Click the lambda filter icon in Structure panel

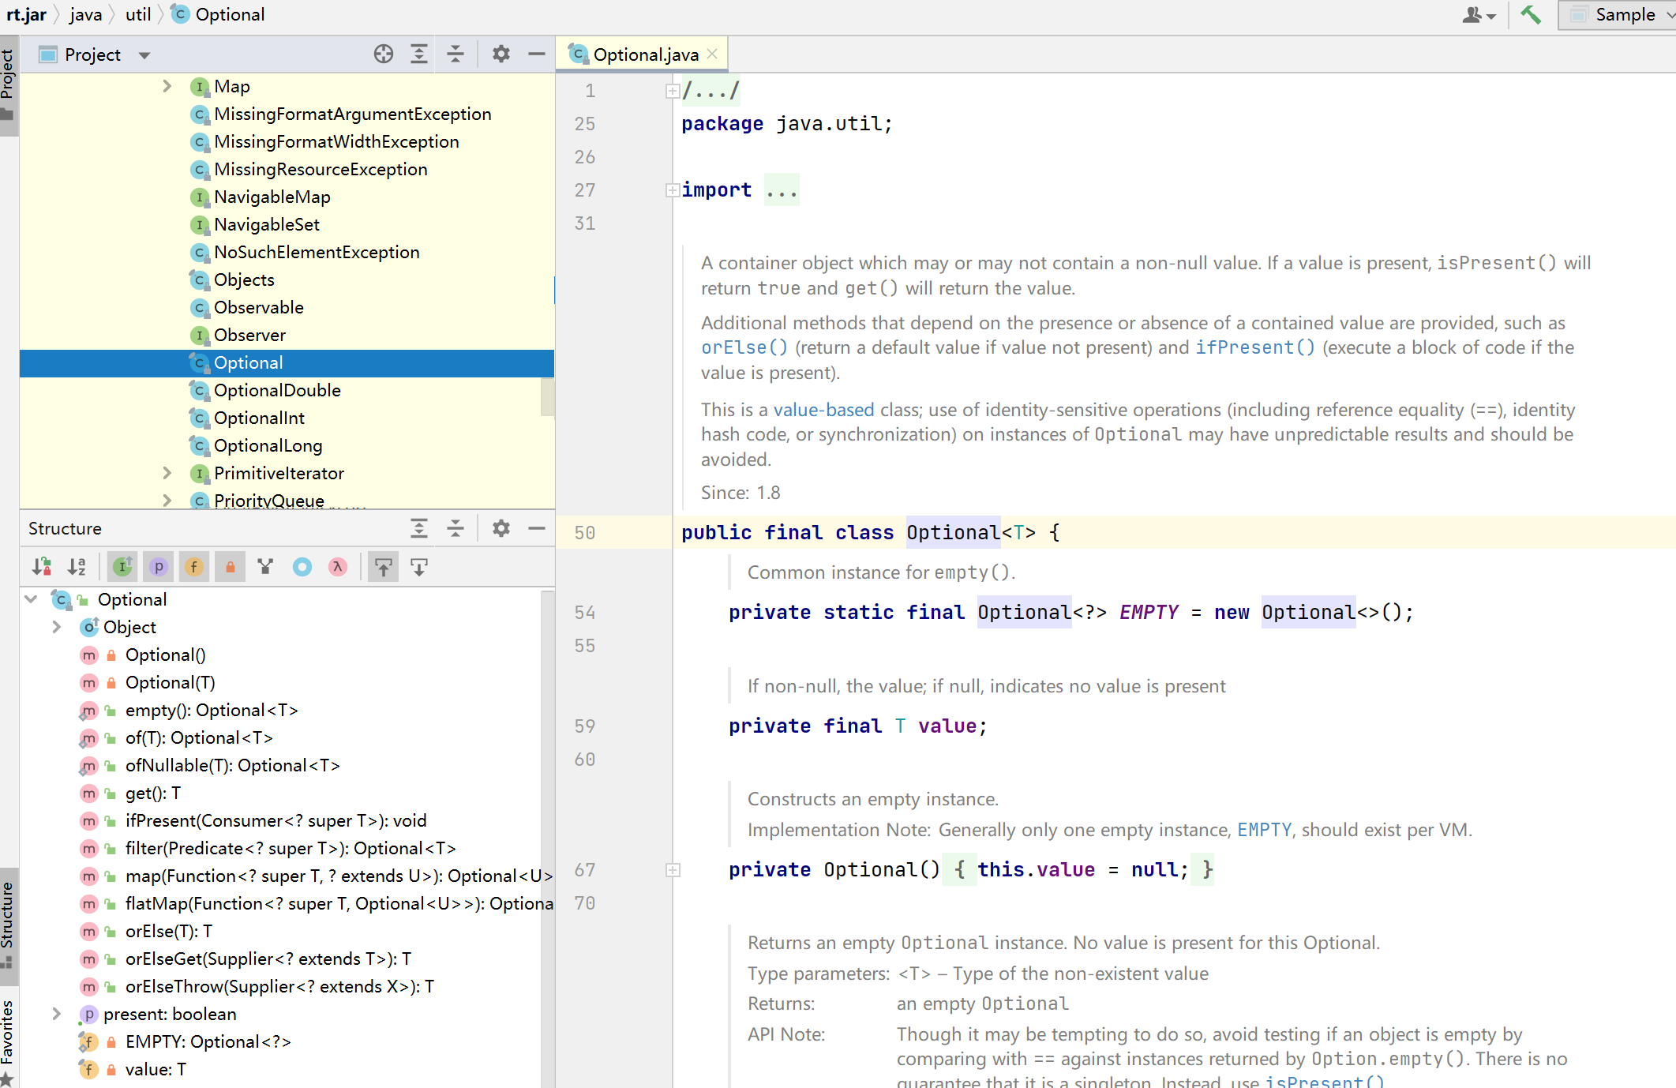tap(341, 565)
